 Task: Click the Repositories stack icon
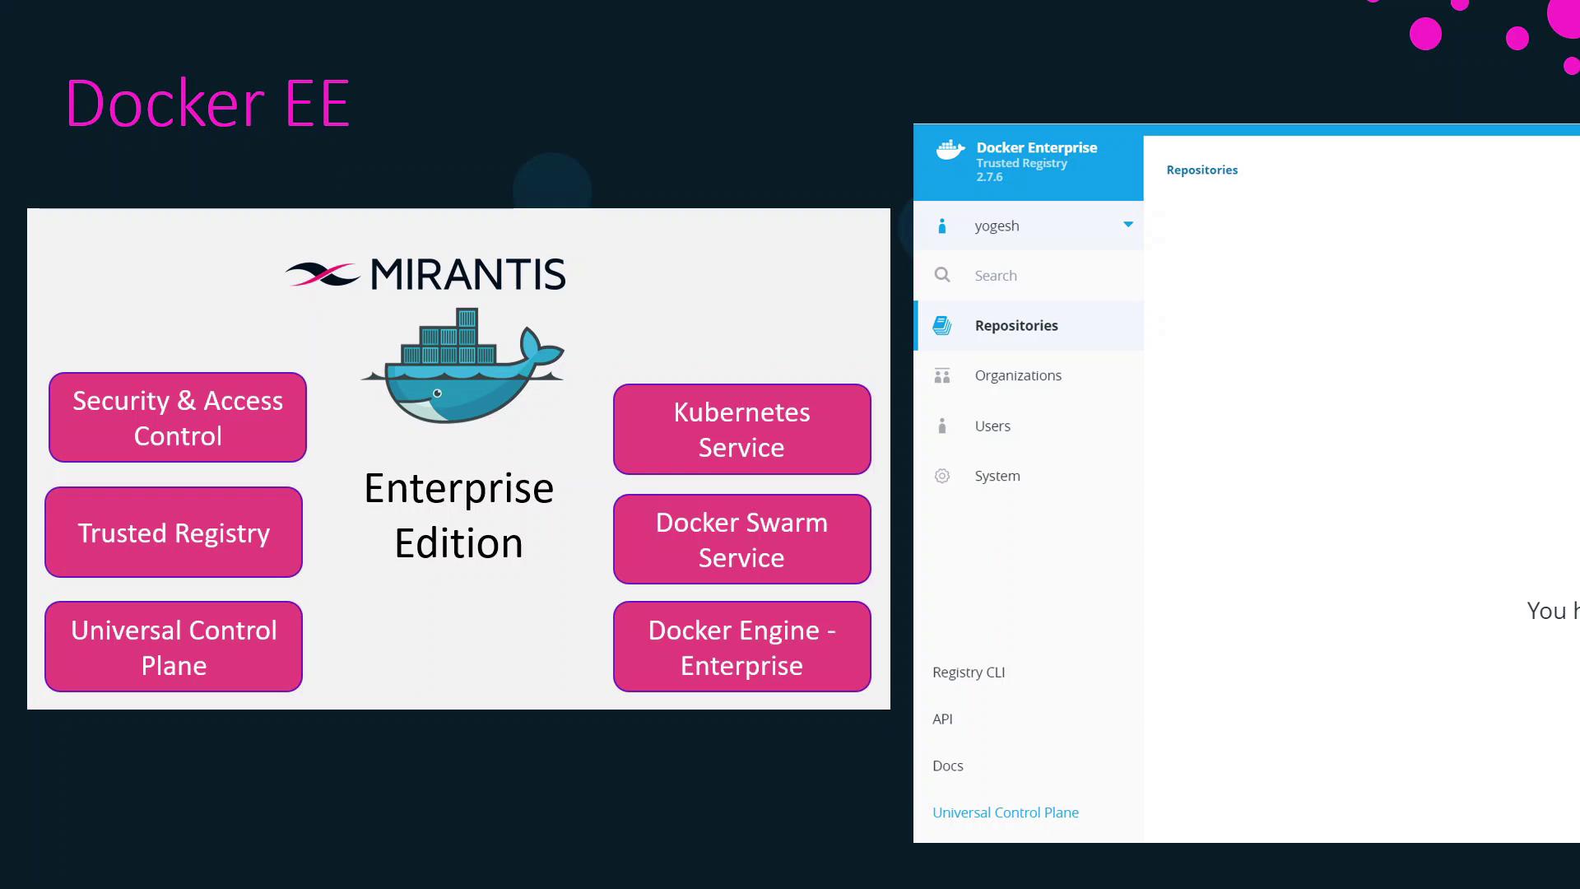(942, 326)
